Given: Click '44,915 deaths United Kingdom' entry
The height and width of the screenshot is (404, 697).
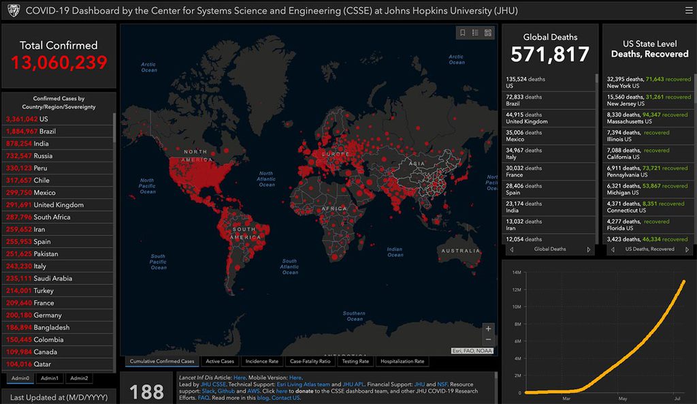Looking at the screenshot, I should [549, 119].
